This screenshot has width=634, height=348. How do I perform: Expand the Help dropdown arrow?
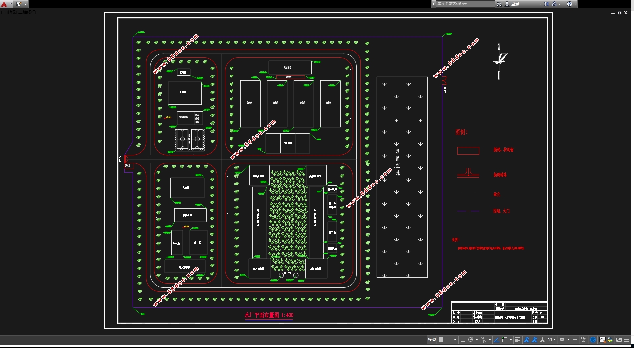[575, 4]
